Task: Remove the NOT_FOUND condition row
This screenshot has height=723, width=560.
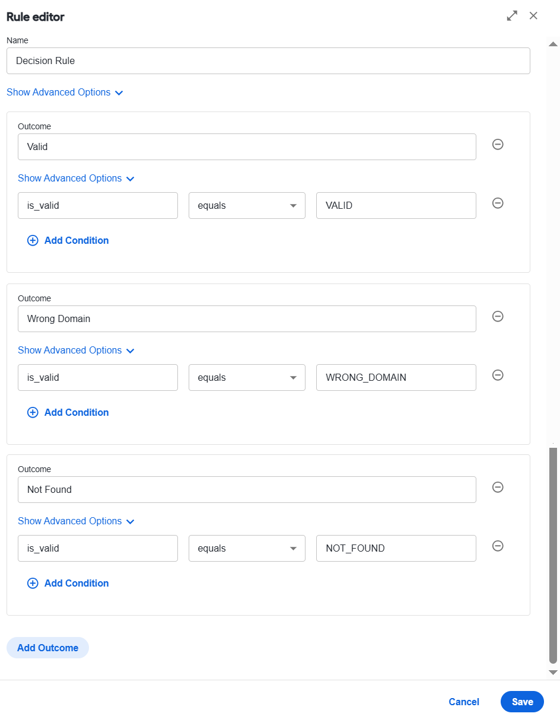Action: [498, 546]
